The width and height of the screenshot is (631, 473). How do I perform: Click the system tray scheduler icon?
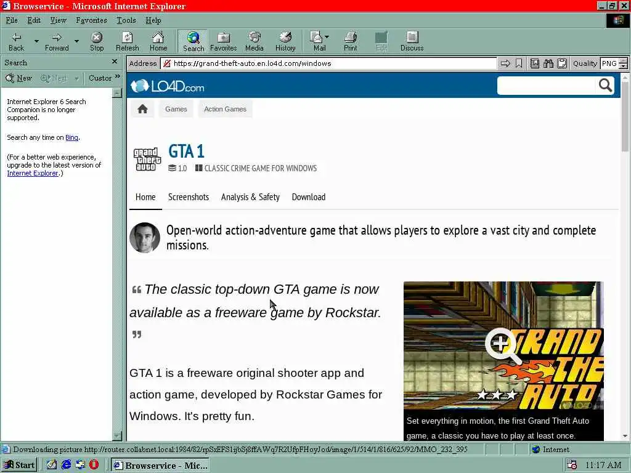[571, 465]
